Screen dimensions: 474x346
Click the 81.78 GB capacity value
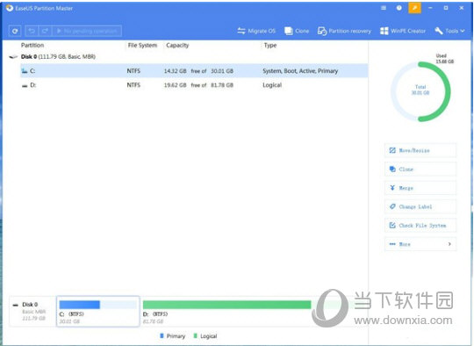tap(222, 85)
